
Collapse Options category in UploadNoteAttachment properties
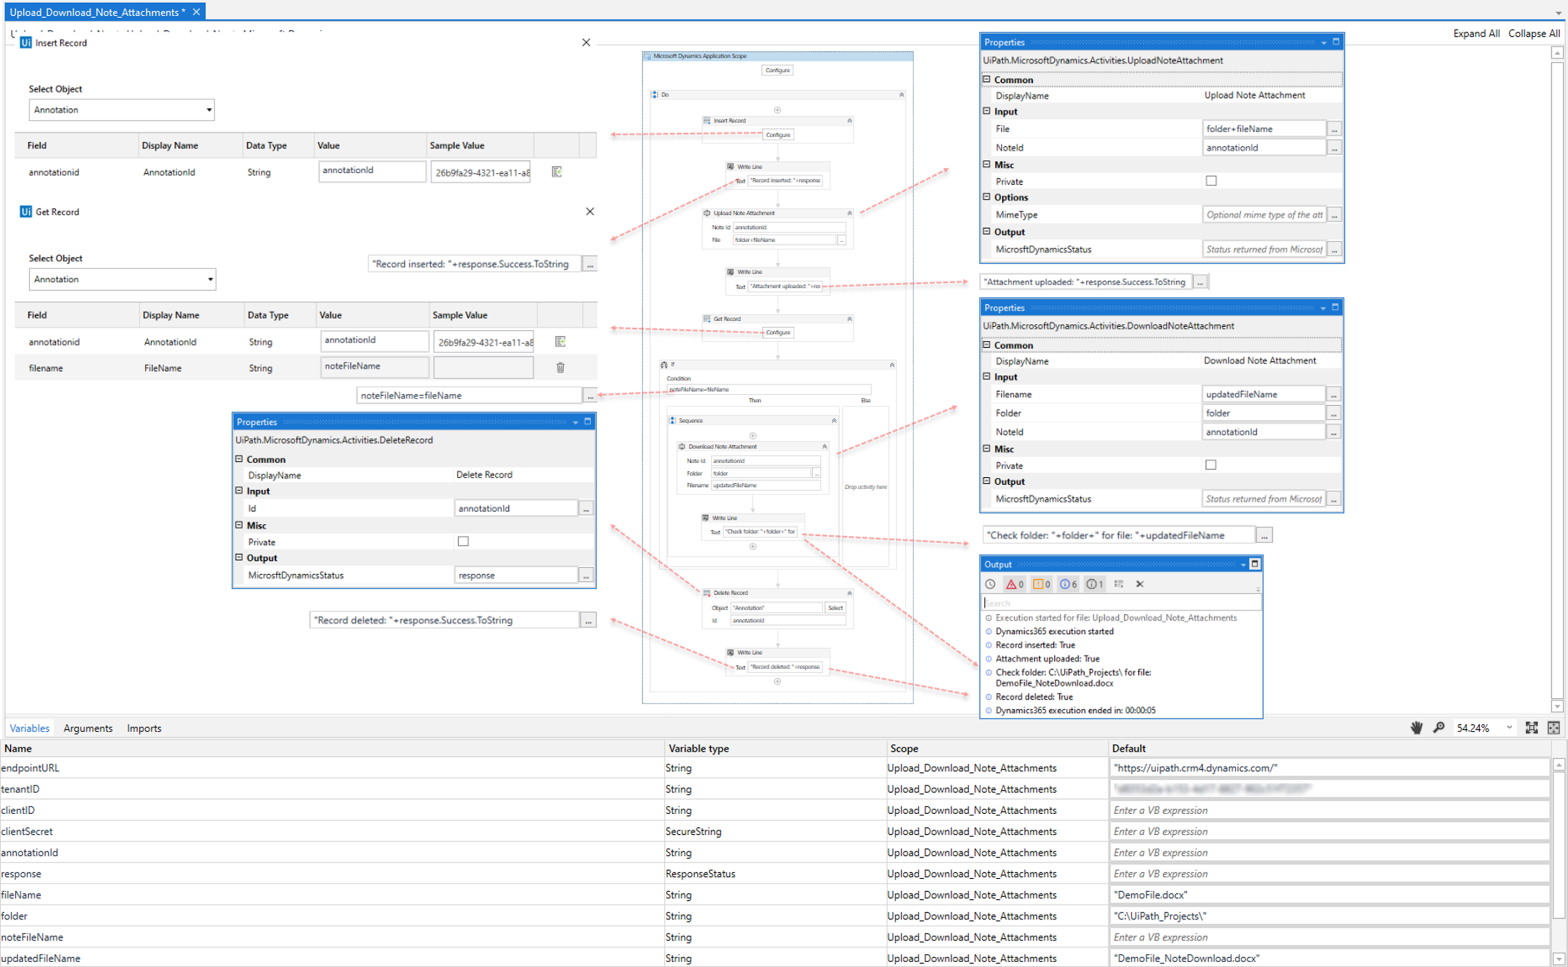coord(987,197)
